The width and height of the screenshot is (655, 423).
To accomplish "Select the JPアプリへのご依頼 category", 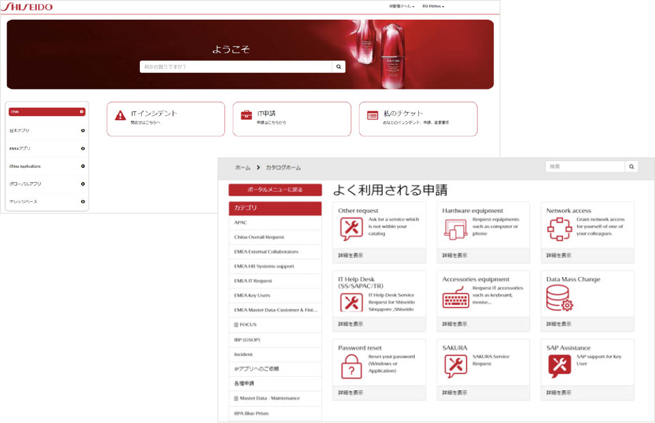I will [275, 369].
